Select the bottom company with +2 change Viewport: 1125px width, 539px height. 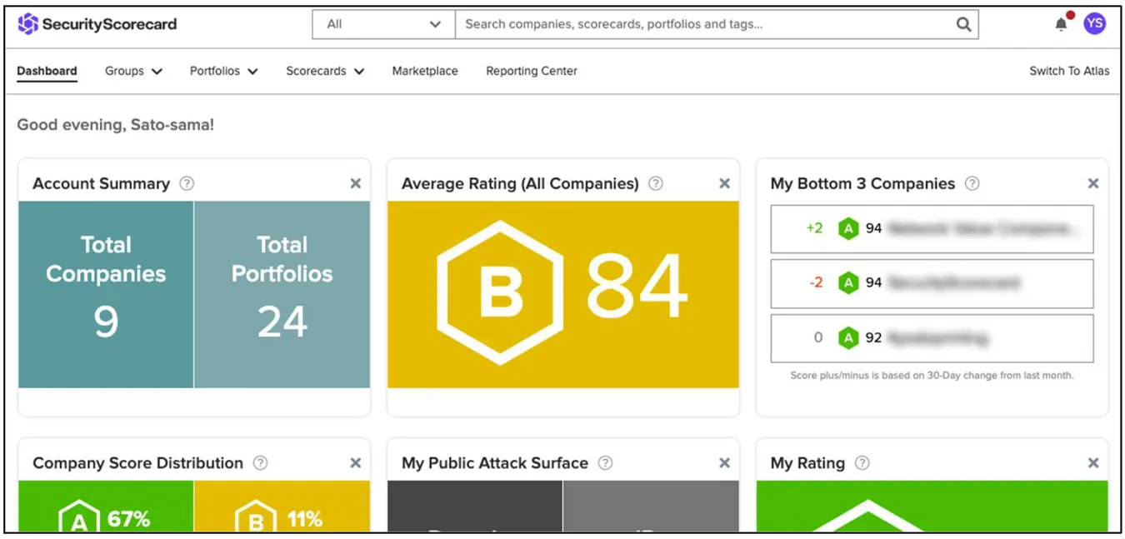pyautogui.click(x=932, y=228)
